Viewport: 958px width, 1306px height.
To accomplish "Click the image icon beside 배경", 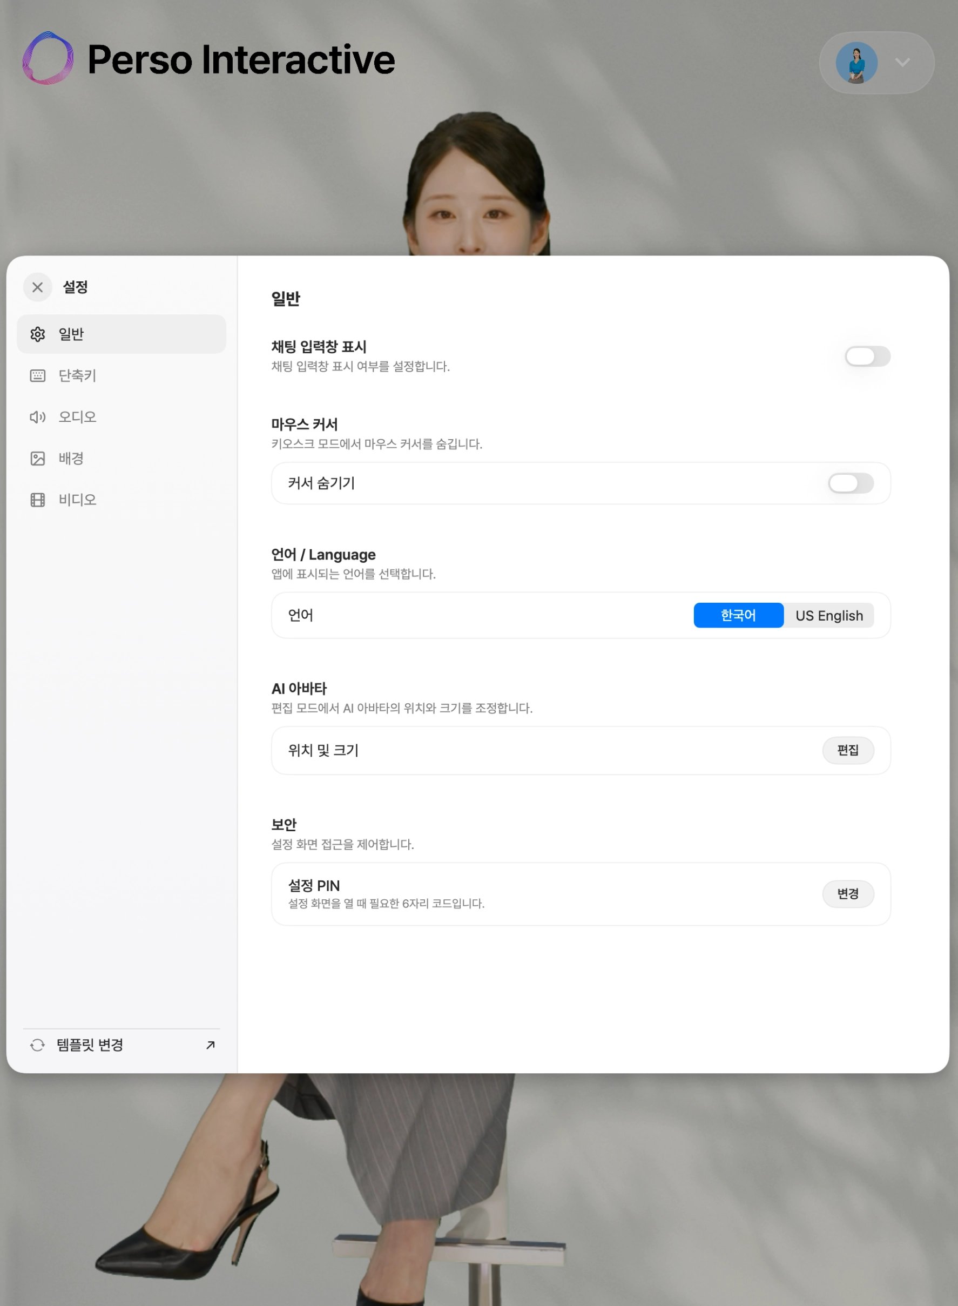I will (38, 459).
